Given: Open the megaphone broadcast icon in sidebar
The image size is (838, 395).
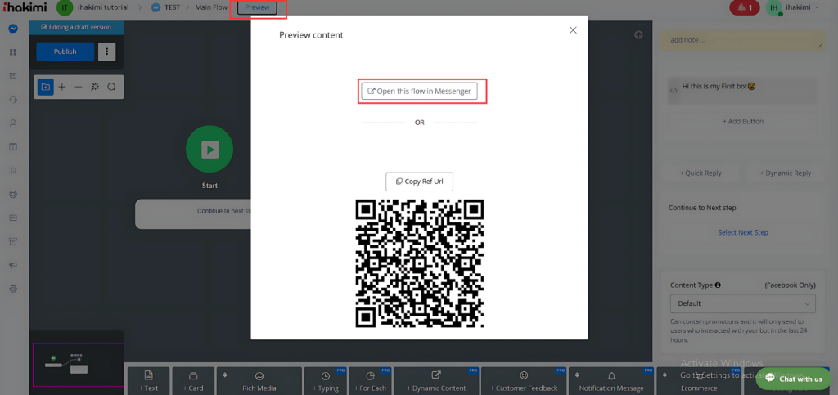Looking at the screenshot, I should pyautogui.click(x=13, y=265).
